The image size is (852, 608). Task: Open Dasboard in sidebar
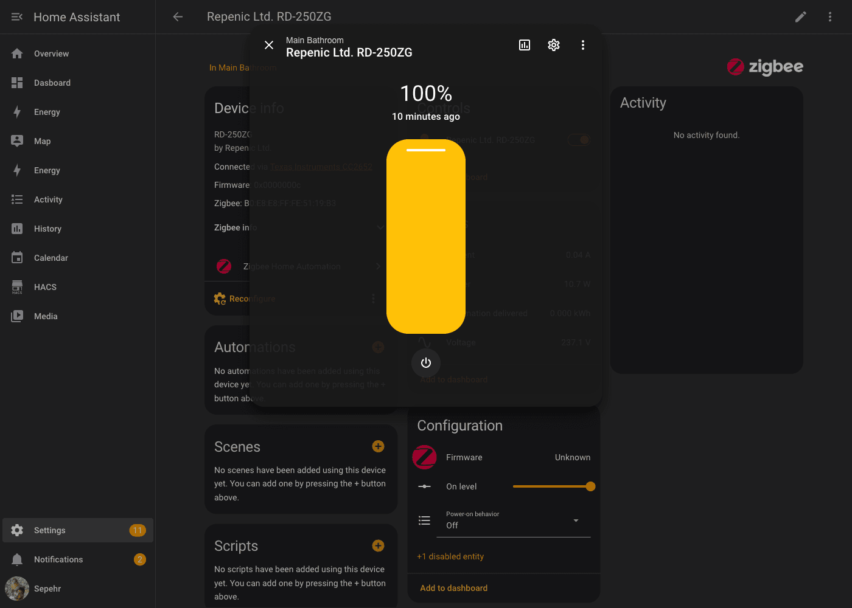78,83
